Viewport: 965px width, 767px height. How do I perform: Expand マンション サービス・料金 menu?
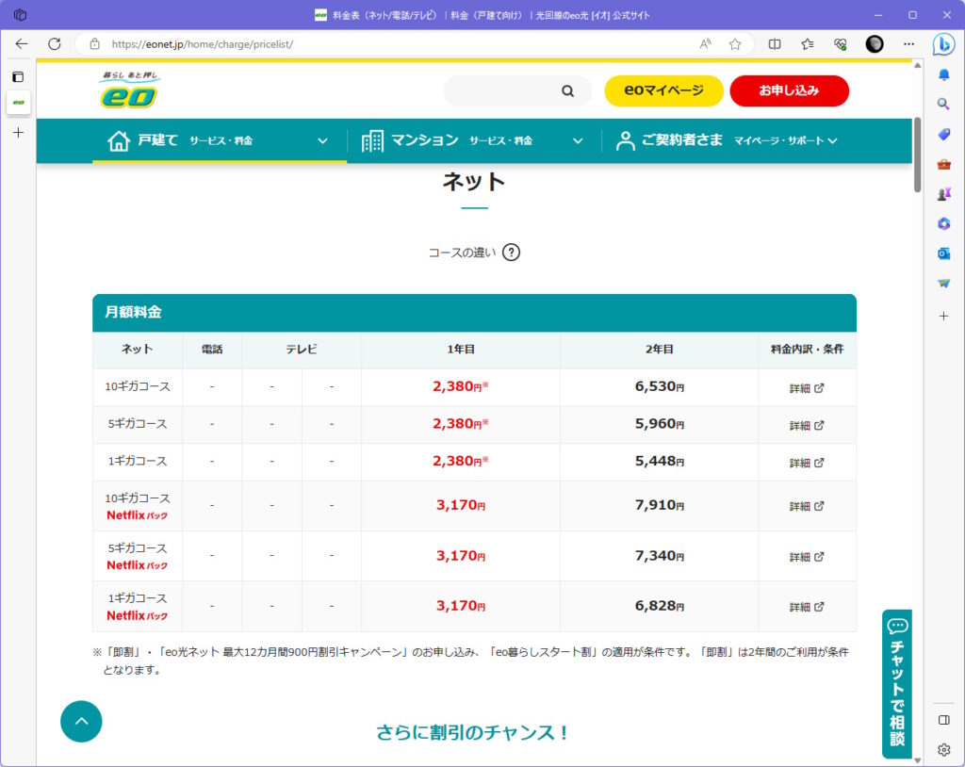coord(473,140)
